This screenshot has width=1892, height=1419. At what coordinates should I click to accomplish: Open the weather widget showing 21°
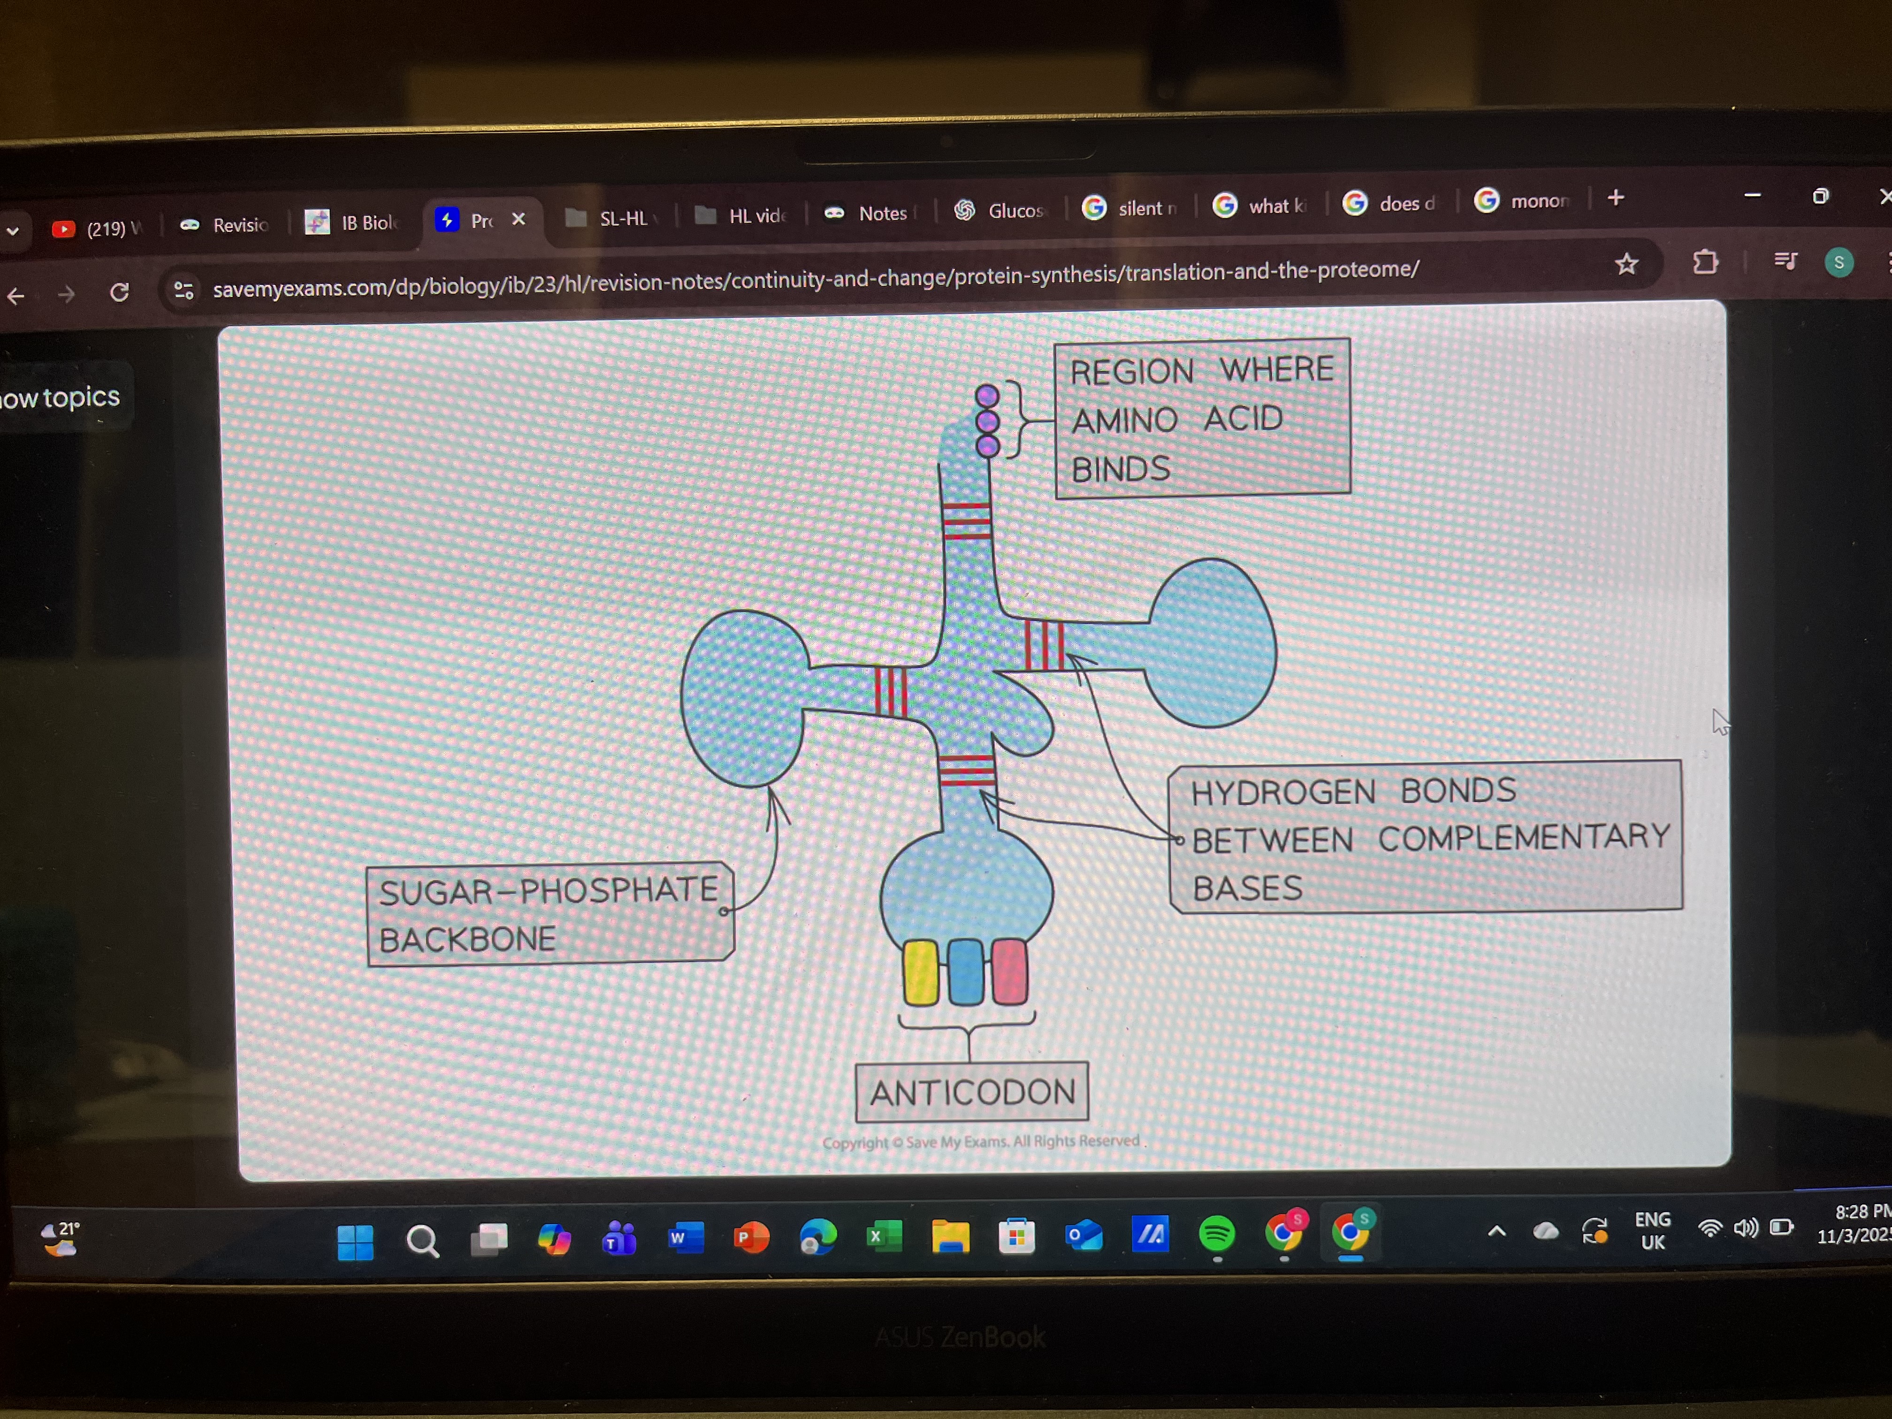point(61,1239)
